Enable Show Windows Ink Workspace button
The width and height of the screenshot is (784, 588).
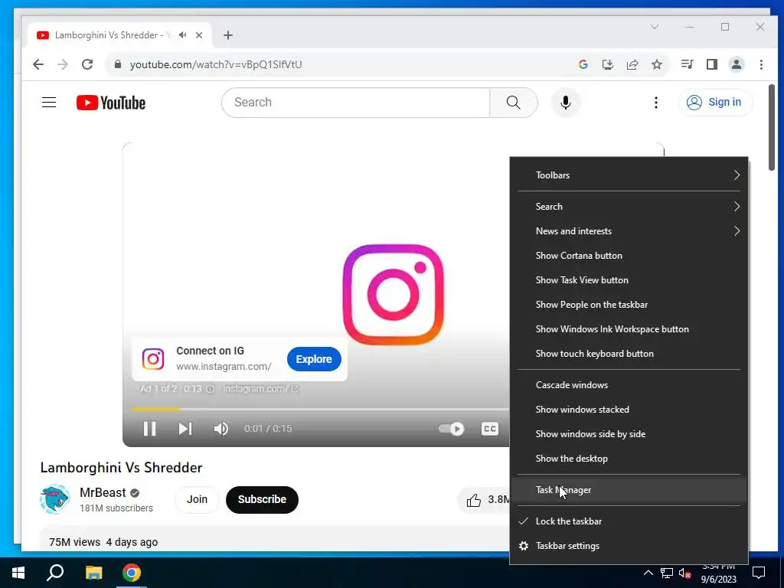point(629,329)
